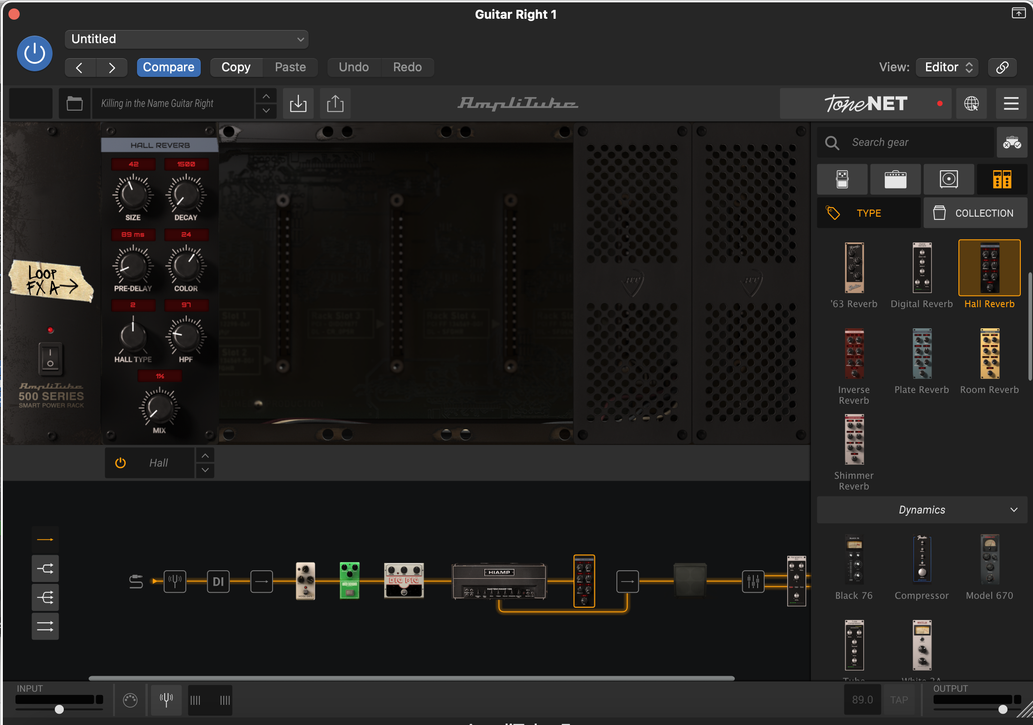Step to previous preset with up chevron
Image resolution: width=1033 pixels, height=725 pixels.
(266, 96)
